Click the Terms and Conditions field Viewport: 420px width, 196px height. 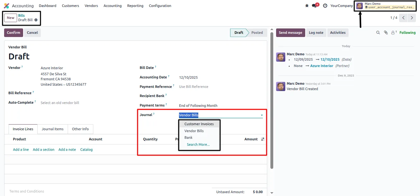coord(108,191)
